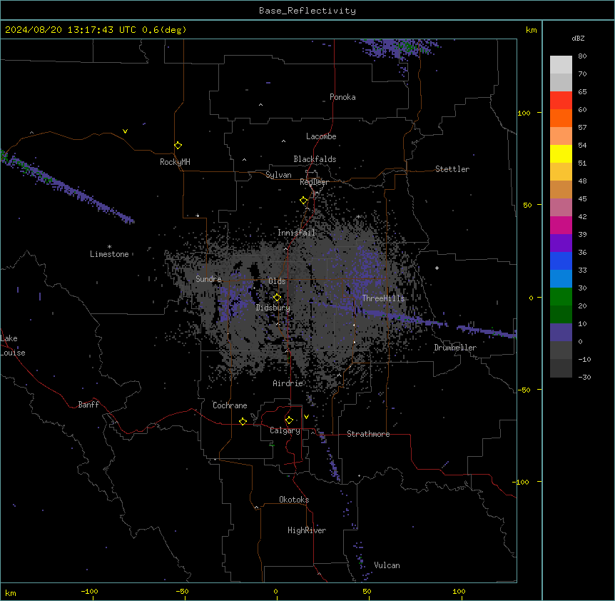The width and height of the screenshot is (615, 601).
Task: Click the yellow diamond marker above Cochrane
Action: [x=243, y=421]
